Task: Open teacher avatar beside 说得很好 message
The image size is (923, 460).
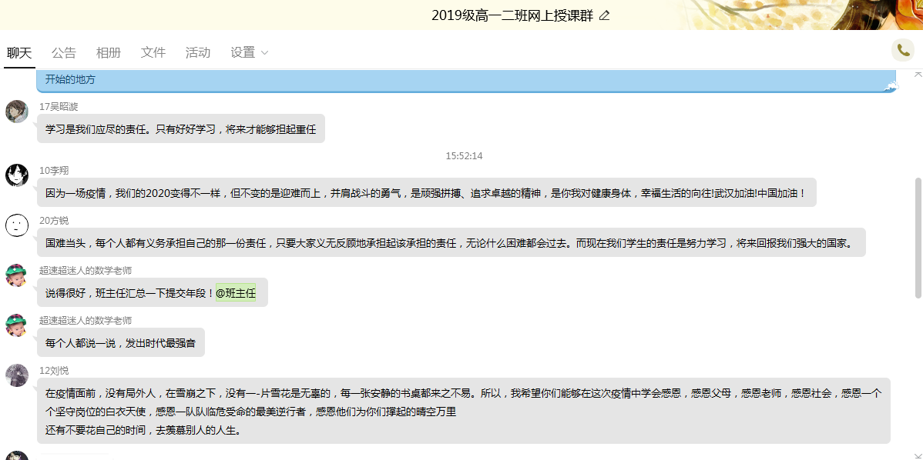Action: pos(17,275)
